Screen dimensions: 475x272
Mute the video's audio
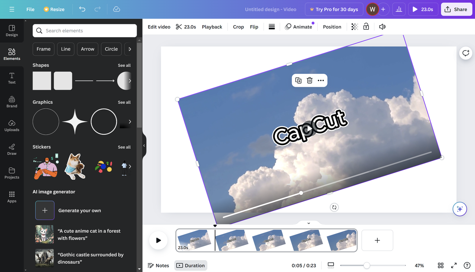point(382,26)
